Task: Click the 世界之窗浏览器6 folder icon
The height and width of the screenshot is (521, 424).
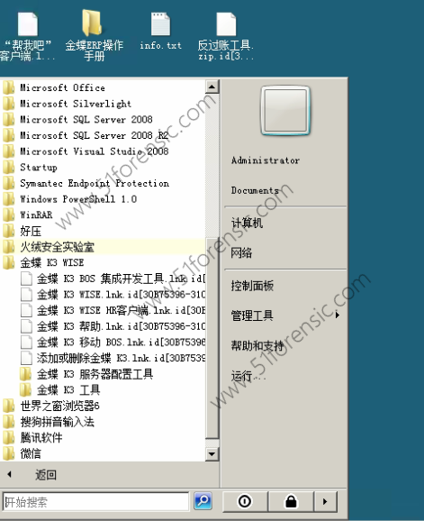Action: coord(9,407)
